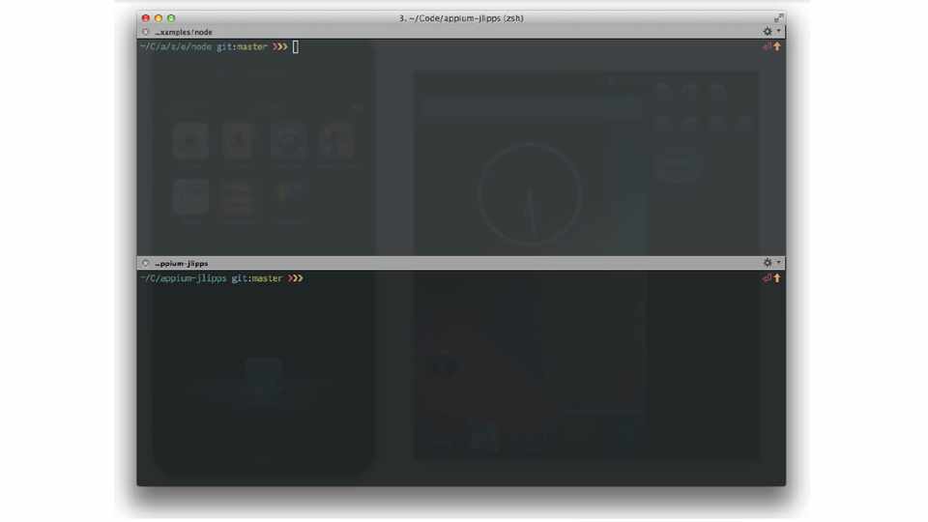
Task: Click the orange up arrow in bottom pane
Action: [777, 278]
